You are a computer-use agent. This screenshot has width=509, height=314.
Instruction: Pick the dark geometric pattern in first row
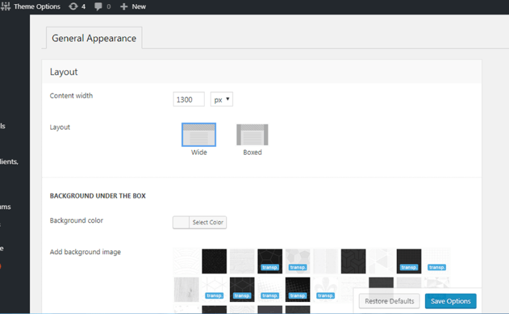point(353,261)
